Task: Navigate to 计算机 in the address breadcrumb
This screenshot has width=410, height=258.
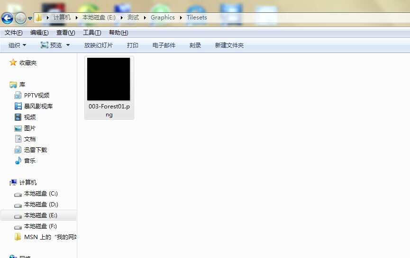Action: tap(62, 18)
